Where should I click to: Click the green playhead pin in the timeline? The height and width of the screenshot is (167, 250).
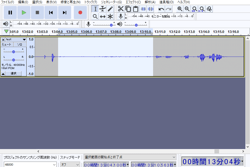tap(6, 31)
